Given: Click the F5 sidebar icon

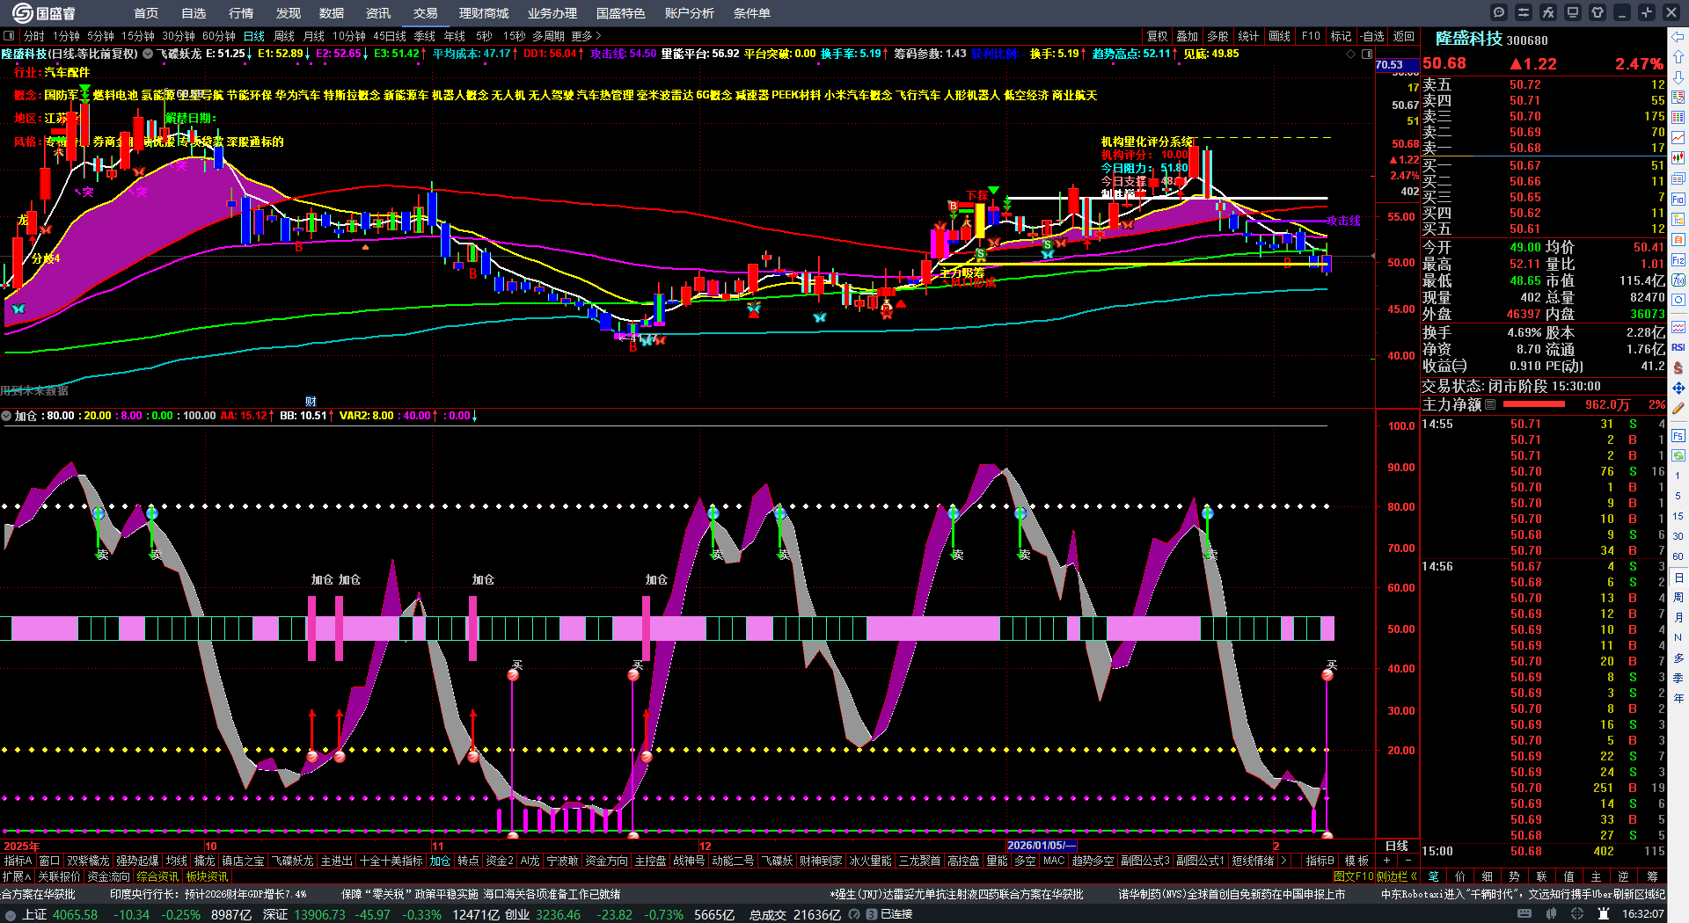Looking at the screenshot, I should point(1678,436).
